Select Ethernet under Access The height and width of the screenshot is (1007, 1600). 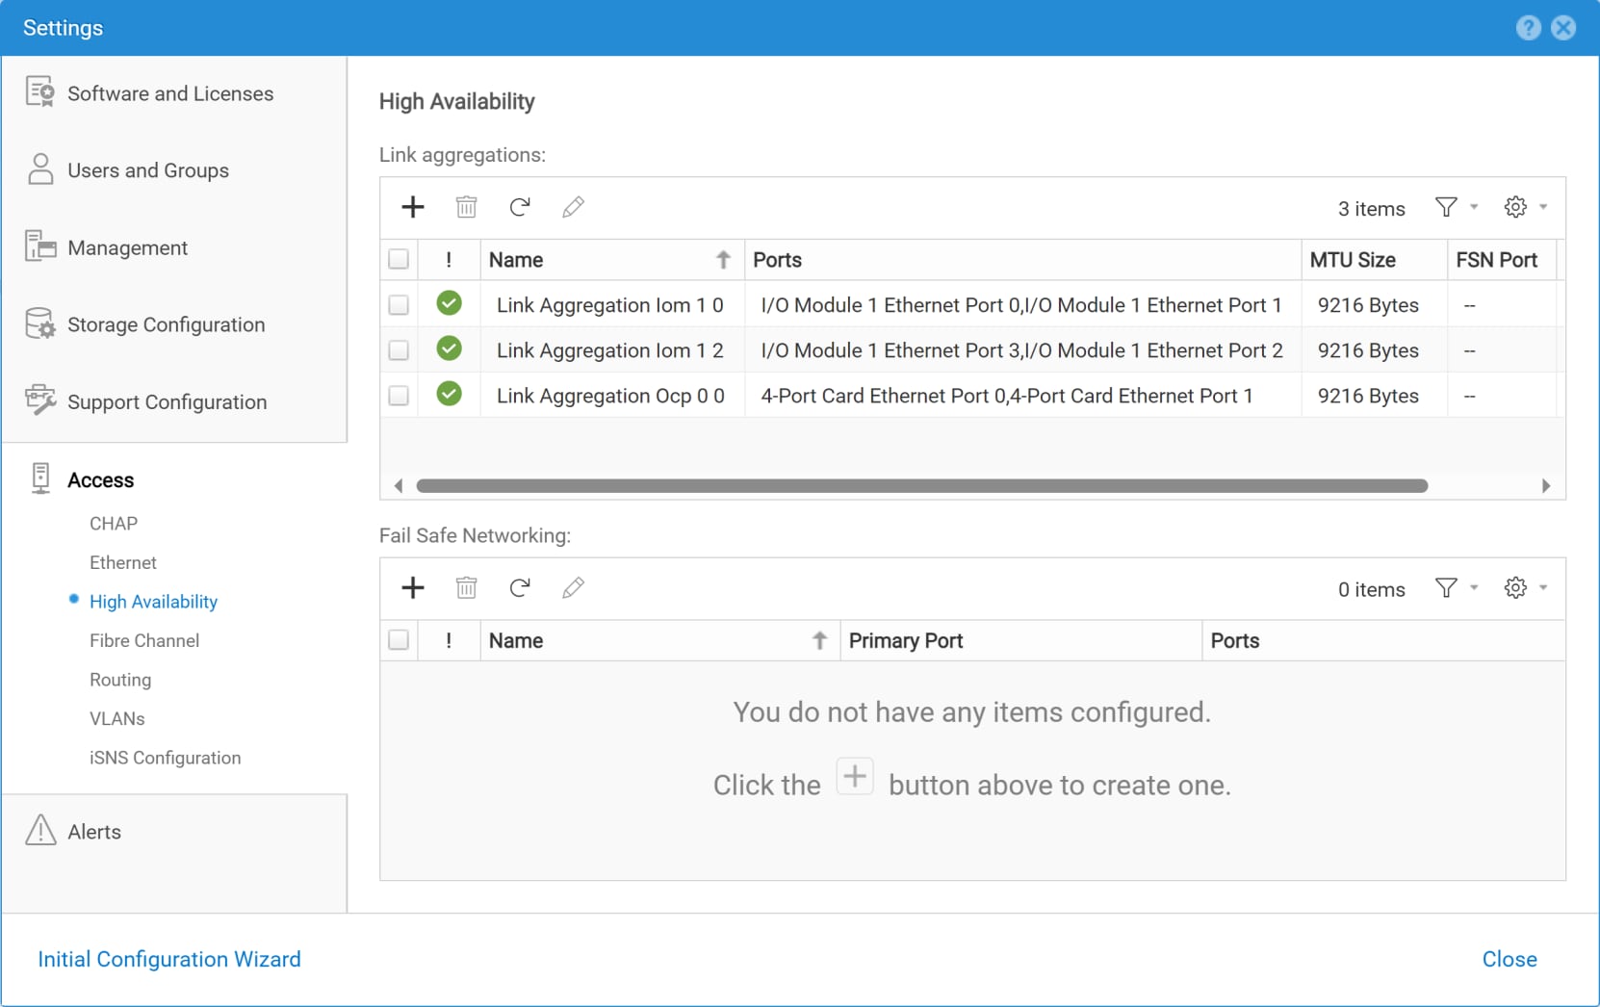(x=123, y=562)
